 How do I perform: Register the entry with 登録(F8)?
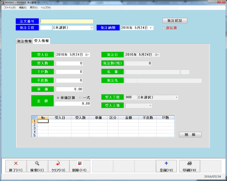[166, 166]
